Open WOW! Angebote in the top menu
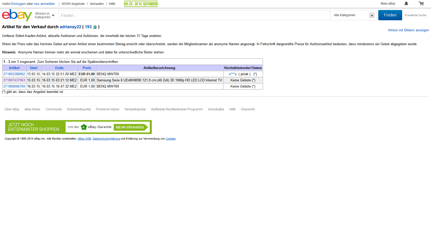The height and width of the screenshot is (232, 431). pyautogui.click(x=73, y=4)
